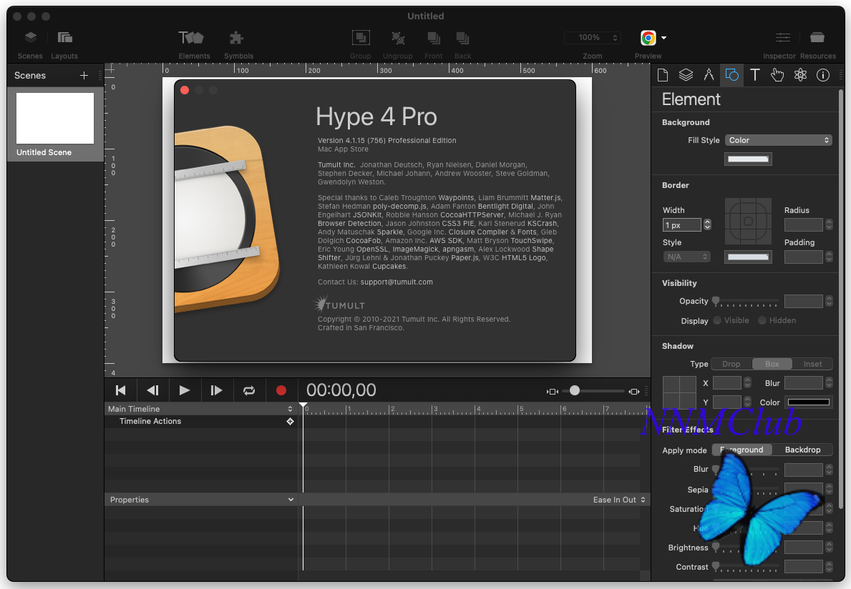851x589 pixels.
Task: Select the Backdrop apply mode button
Action: 802,450
